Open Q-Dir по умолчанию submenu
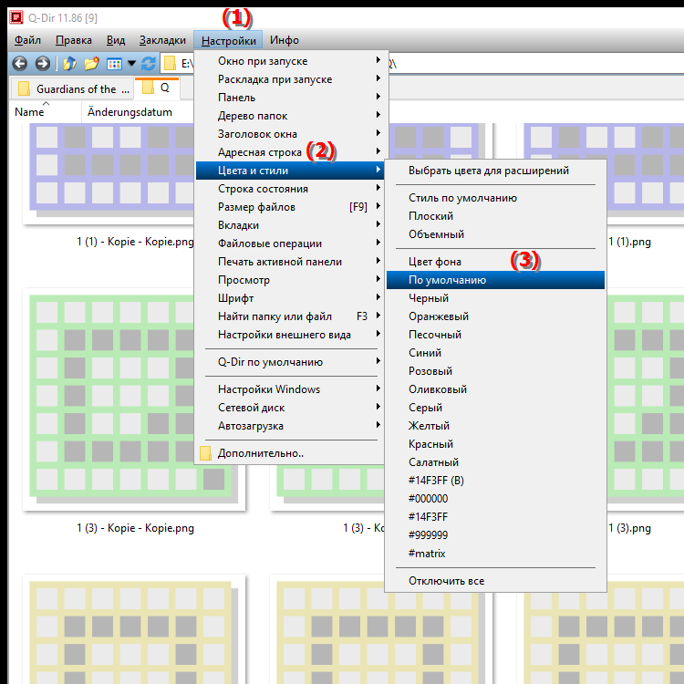 point(290,362)
